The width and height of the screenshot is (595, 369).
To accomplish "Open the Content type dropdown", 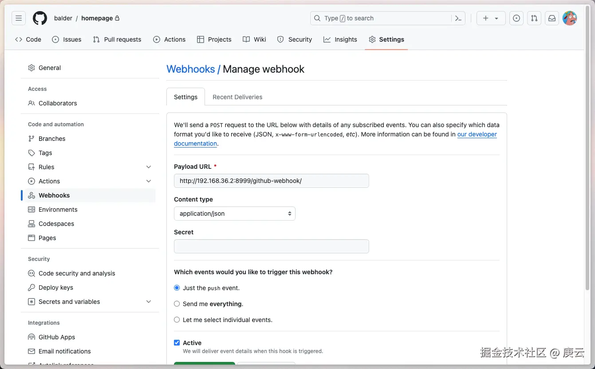I will (234, 214).
